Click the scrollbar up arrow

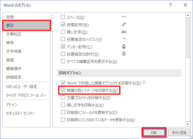pyautogui.click(x=188, y=15)
